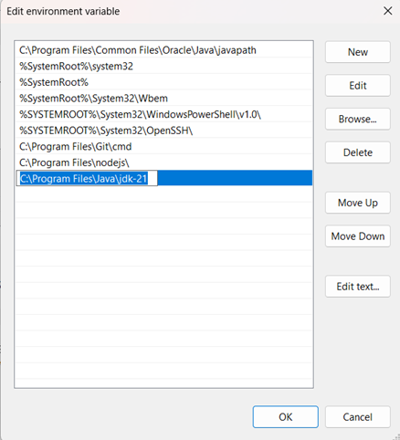Select the System32\Wbem entry
The height and width of the screenshot is (440, 400).
click(x=164, y=99)
